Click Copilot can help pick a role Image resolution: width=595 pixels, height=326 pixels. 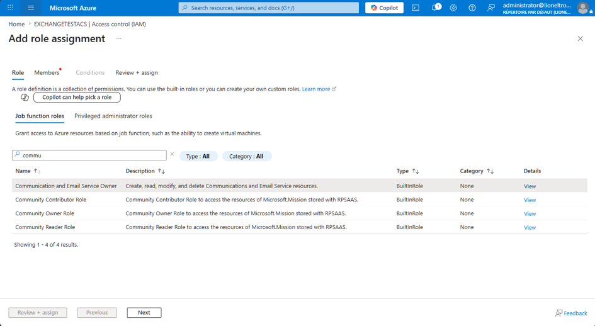click(77, 97)
